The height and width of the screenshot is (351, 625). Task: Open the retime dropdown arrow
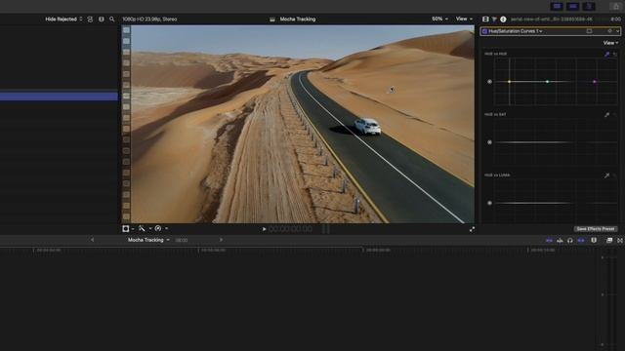(166, 229)
